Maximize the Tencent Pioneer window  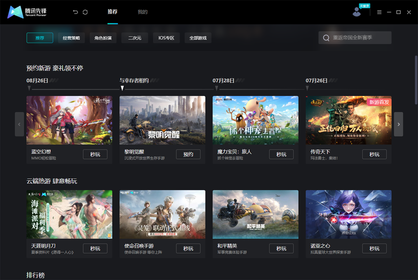[x=398, y=12]
